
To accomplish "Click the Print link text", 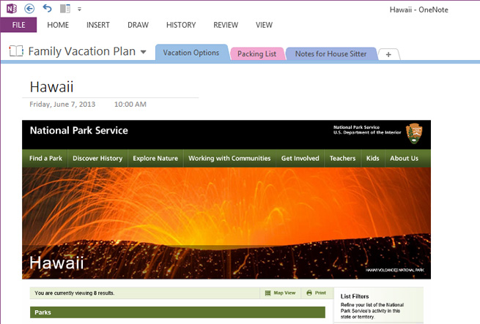I will tap(320, 293).
